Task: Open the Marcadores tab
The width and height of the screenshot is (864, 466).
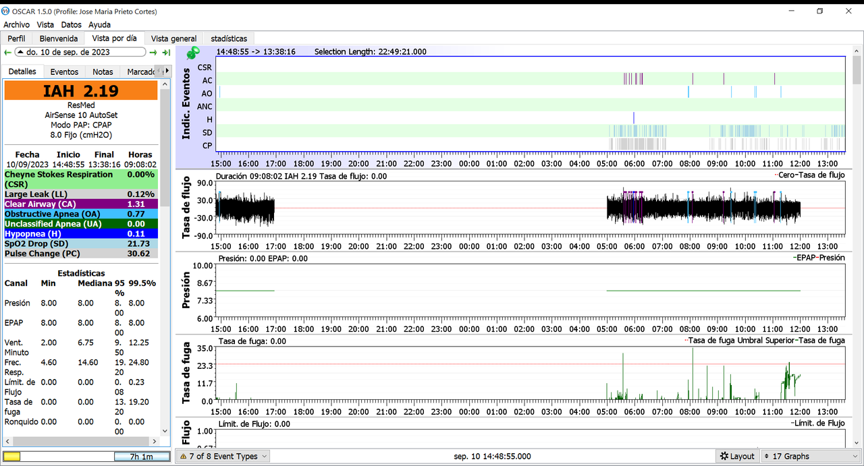Action: click(x=139, y=71)
